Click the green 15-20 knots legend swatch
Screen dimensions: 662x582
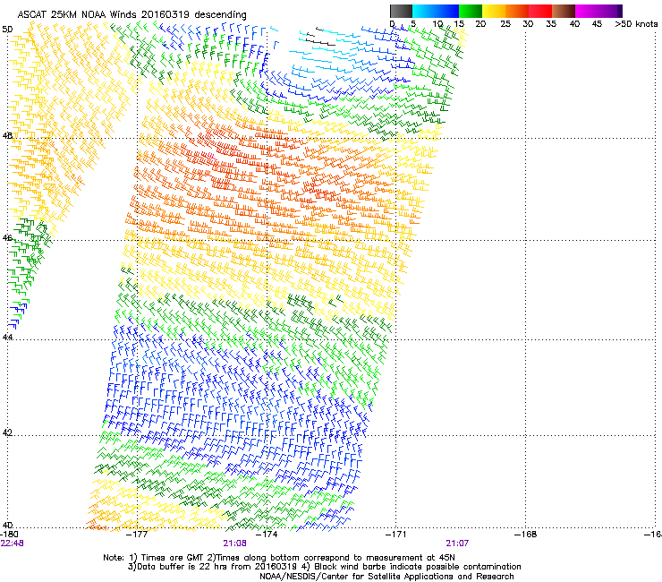(471, 11)
